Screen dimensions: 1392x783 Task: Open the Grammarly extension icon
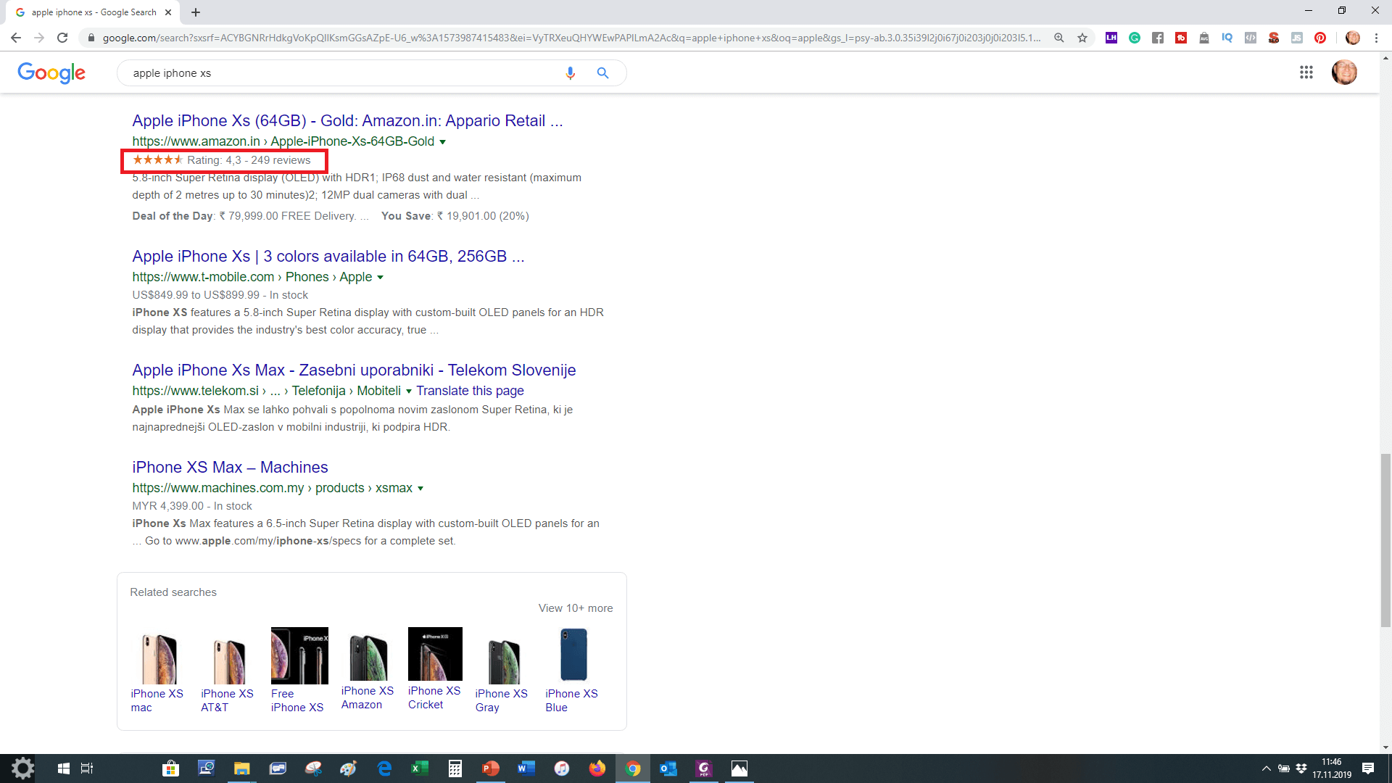(1135, 38)
